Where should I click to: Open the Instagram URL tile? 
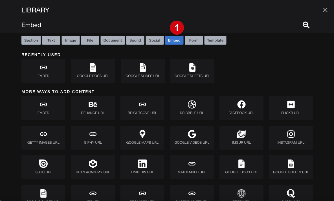(x=291, y=137)
